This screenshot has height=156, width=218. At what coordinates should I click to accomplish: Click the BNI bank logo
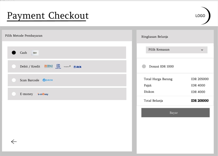(x=49, y=66)
